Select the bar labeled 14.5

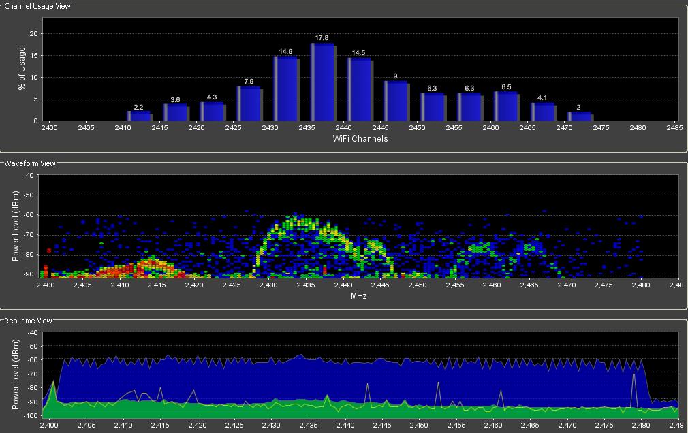(x=360, y=89)
